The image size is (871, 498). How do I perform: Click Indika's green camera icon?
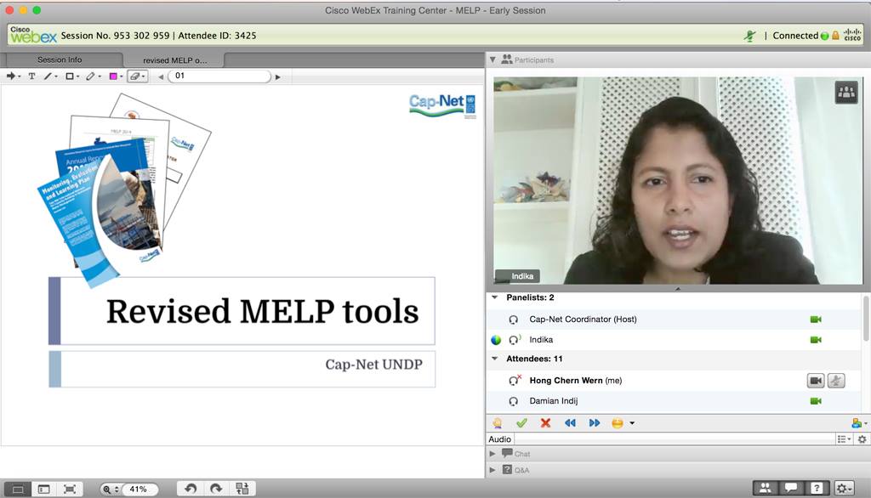[x=816, y=340]
